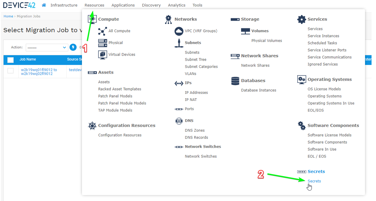This screenshot has height=201, width=376.
Task: Open the Resources menu
Action: [94, 5]
